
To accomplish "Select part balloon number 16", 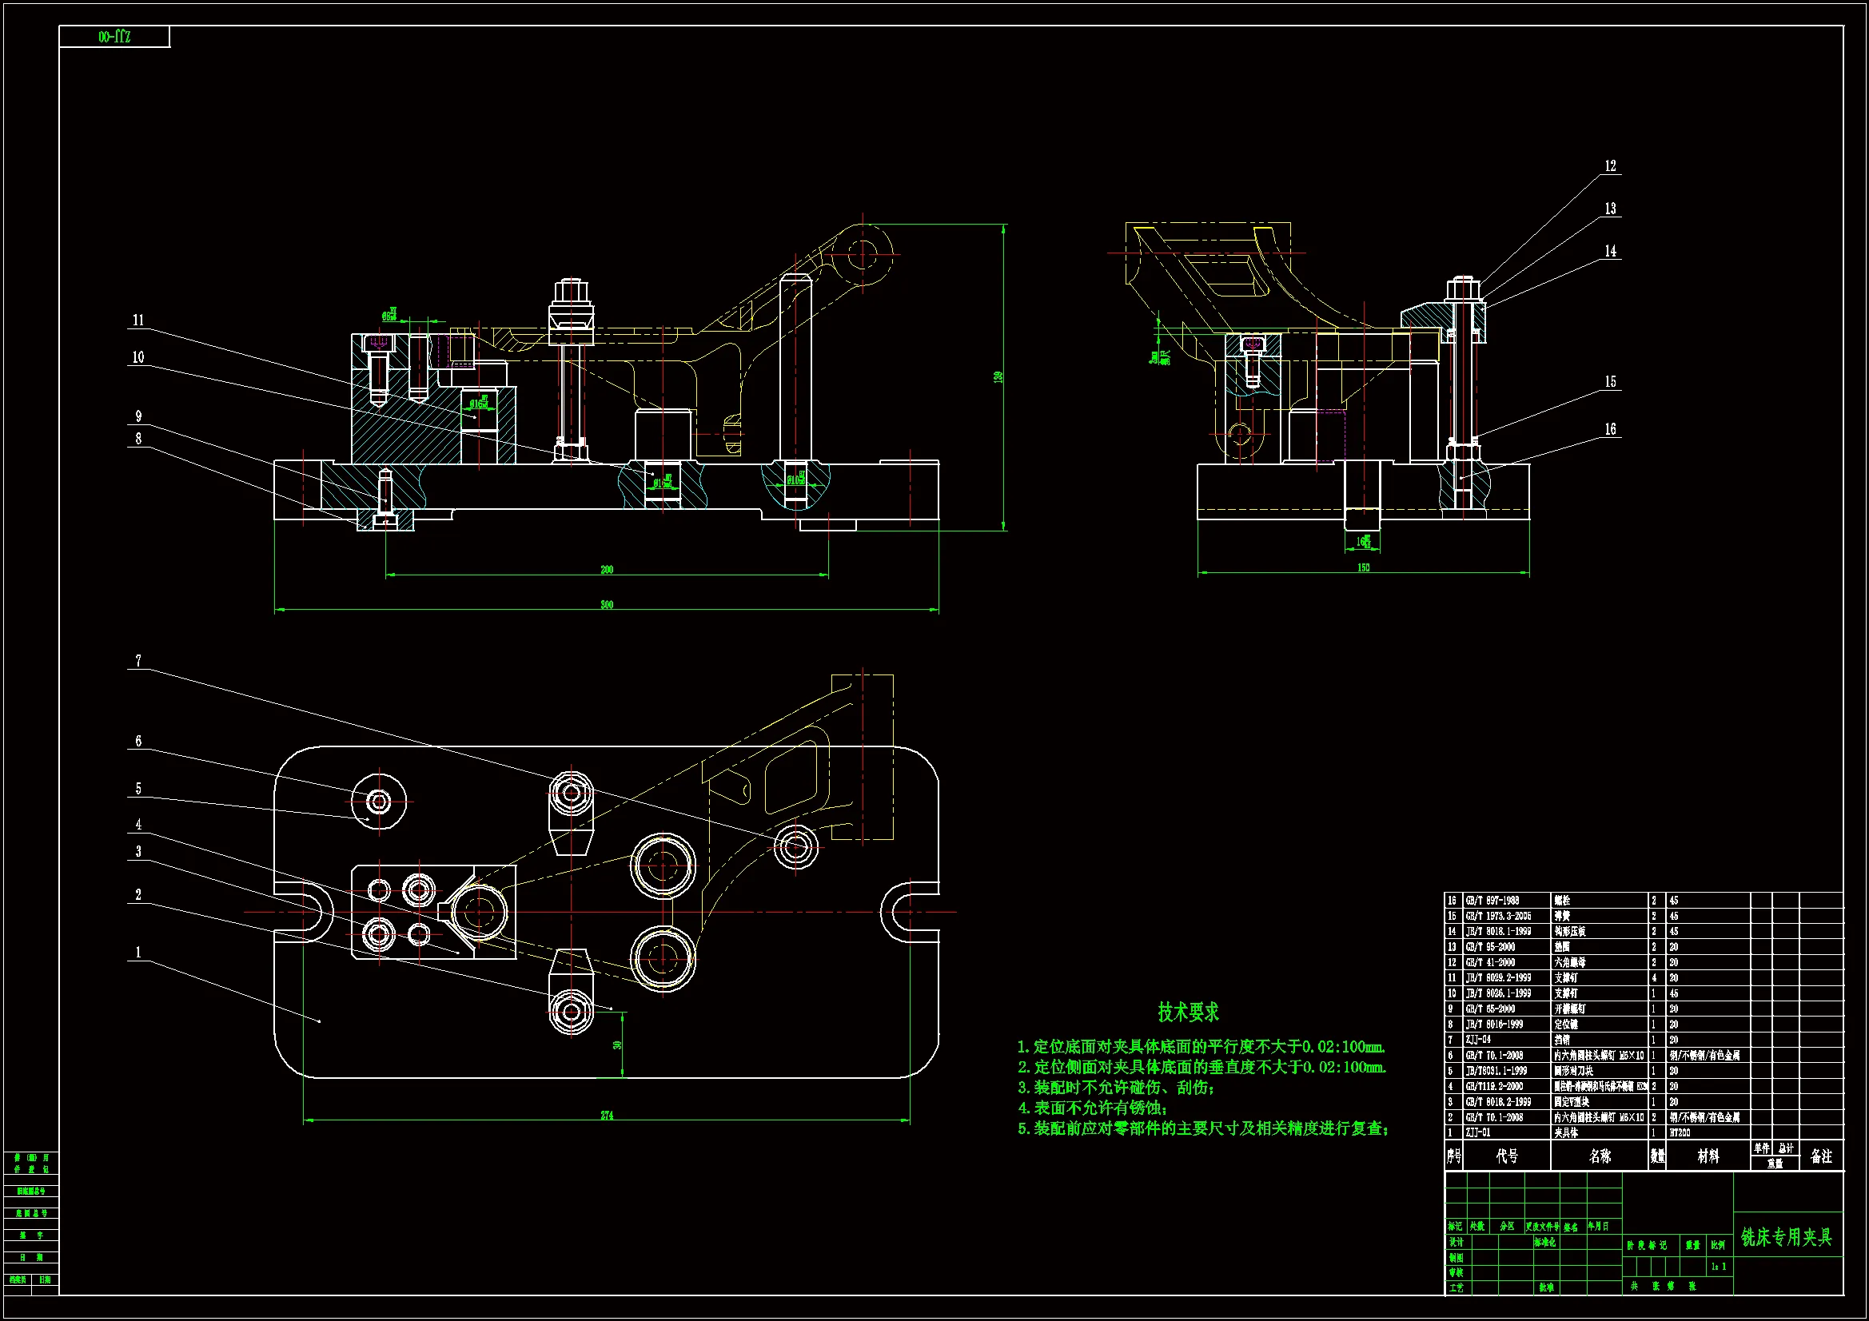I will click(1610, 429).
